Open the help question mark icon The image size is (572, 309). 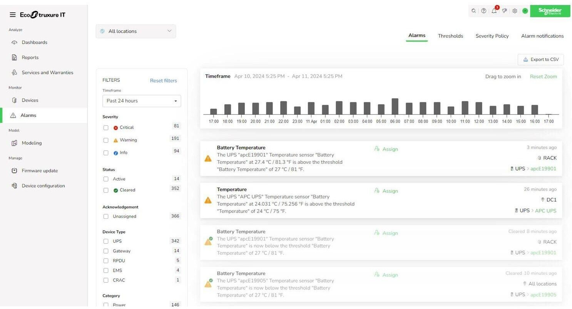click(484, 11)
